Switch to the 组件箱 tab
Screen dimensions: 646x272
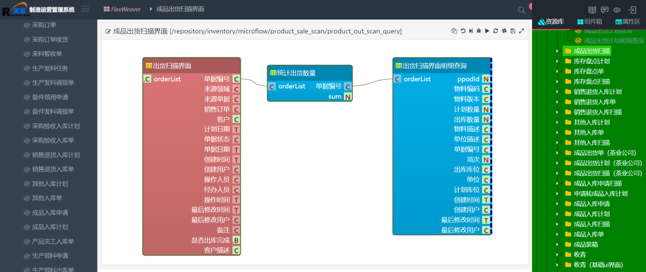point(590,22)
